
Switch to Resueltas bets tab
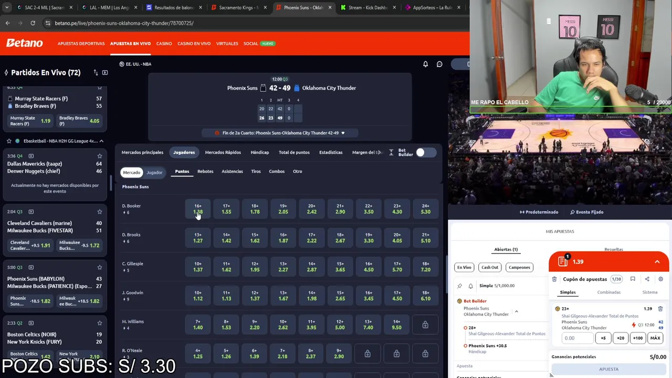tap(613, 249)
